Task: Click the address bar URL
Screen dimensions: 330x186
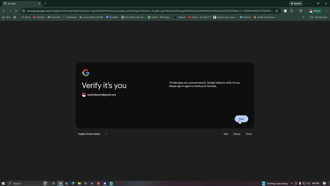Action: (150, 11)
